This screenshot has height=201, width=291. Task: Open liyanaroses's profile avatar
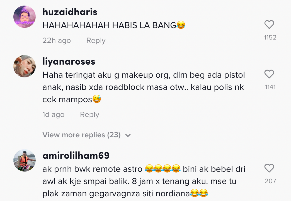click(x=25, y=66)
